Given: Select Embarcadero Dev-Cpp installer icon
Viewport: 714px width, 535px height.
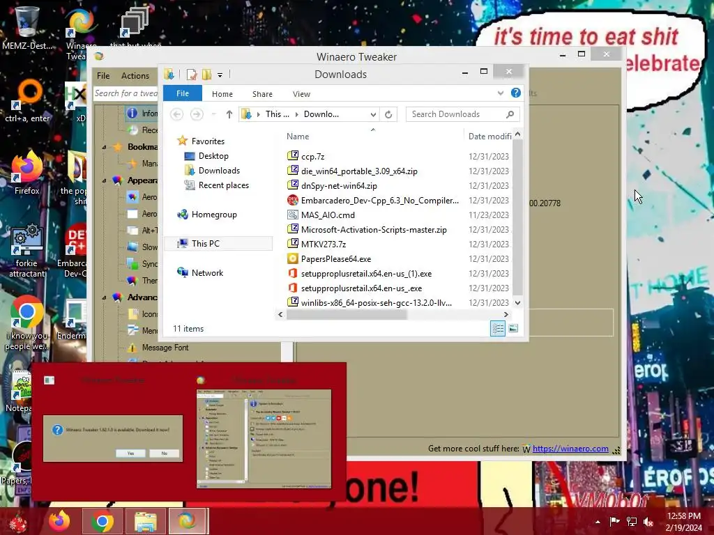Looking at the screenshot, I should [293, 200].
